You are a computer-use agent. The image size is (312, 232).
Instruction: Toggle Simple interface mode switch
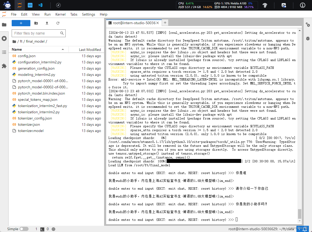(24, 229)
